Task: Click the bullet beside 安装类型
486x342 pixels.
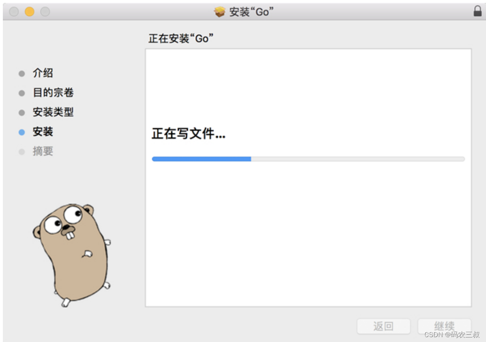Action: [x=21, y=112]
